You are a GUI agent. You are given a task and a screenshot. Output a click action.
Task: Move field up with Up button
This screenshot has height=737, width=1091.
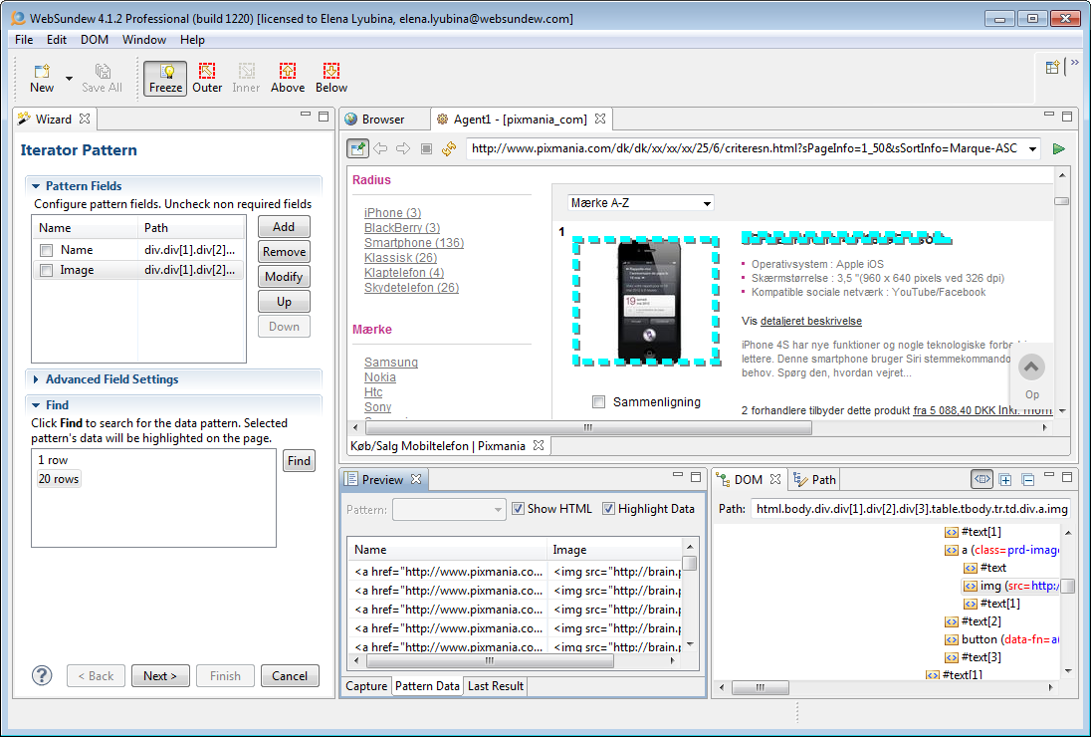(x=284, y=302)
